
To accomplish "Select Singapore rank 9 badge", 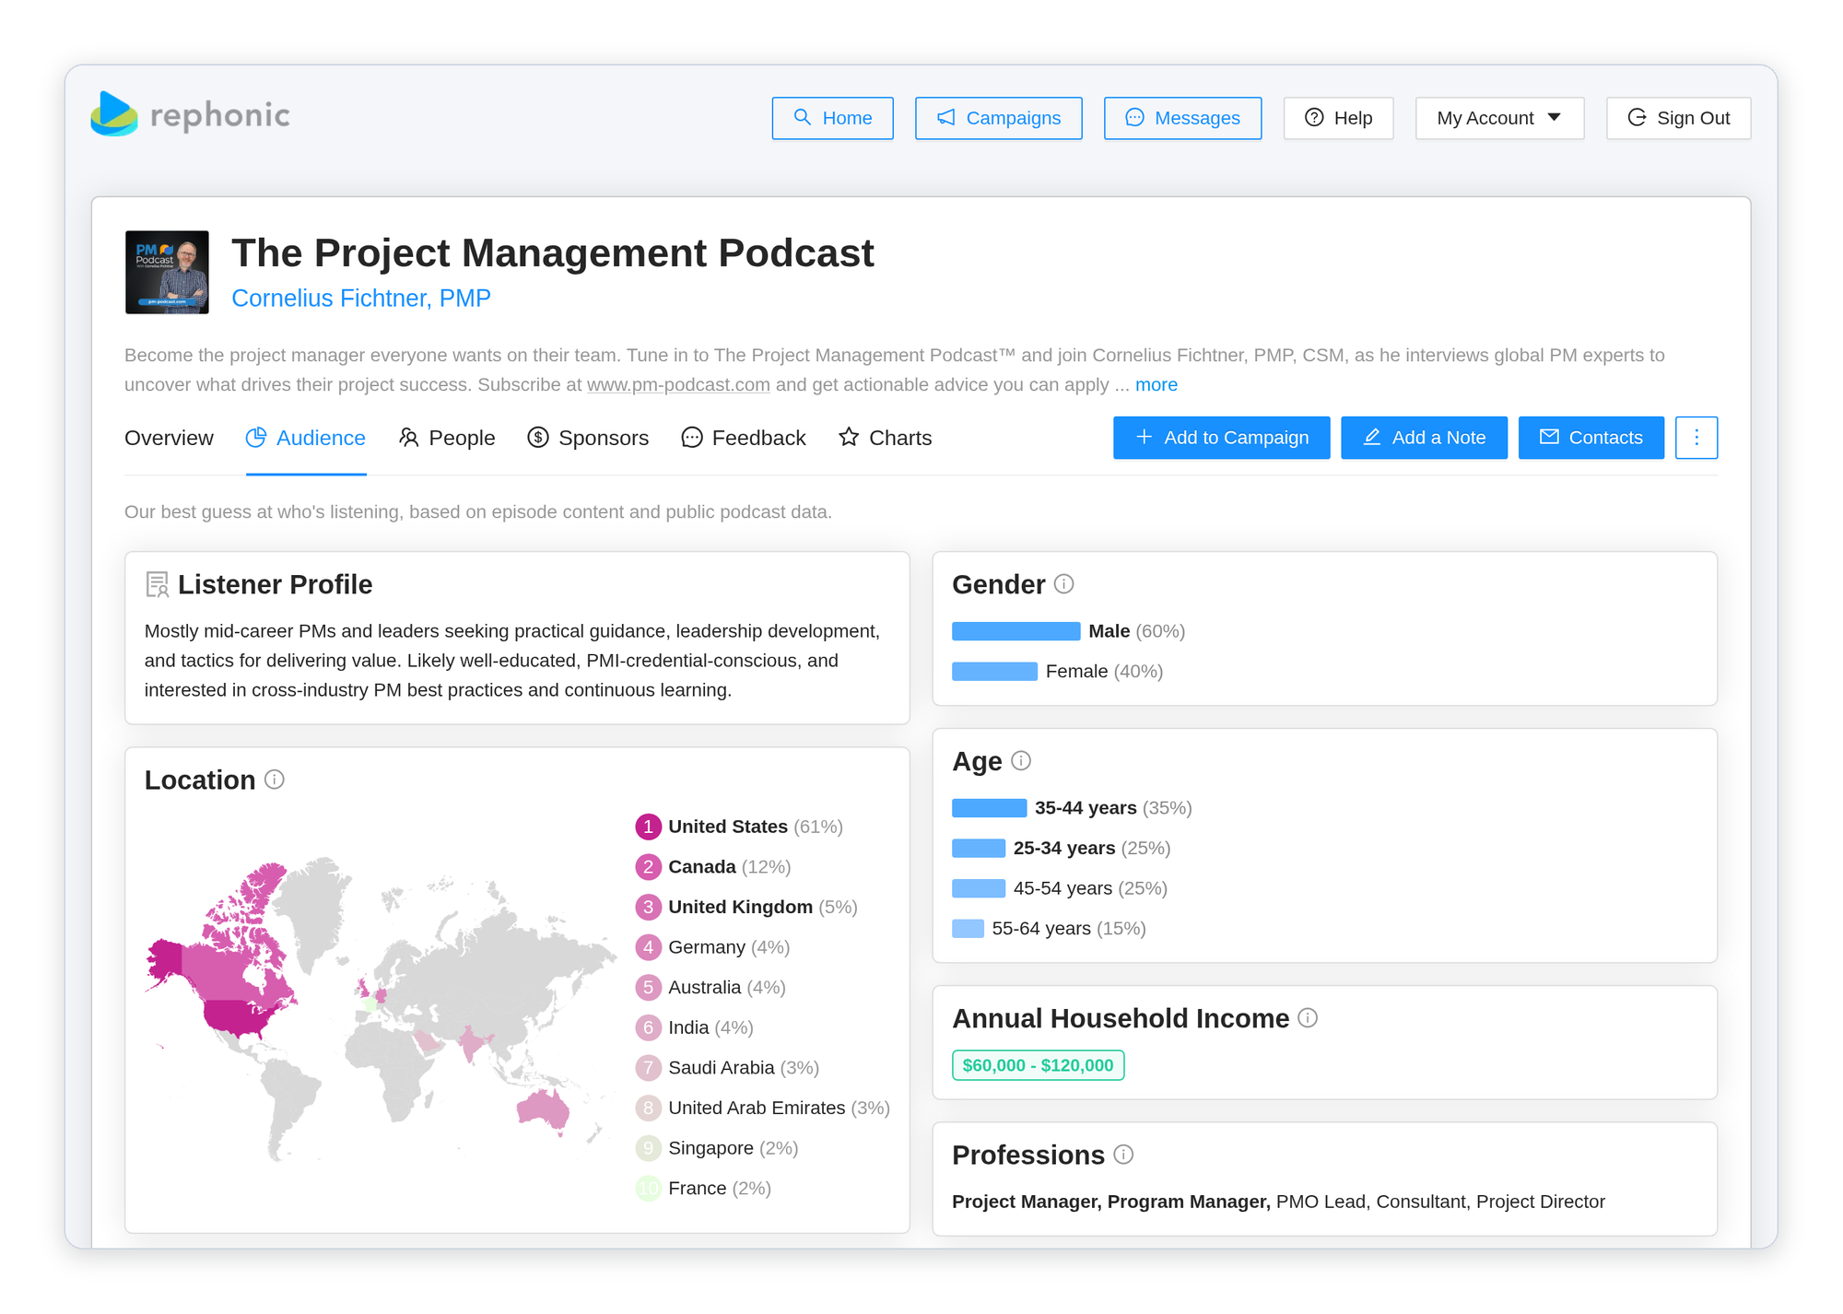I will coord(648,1148).
